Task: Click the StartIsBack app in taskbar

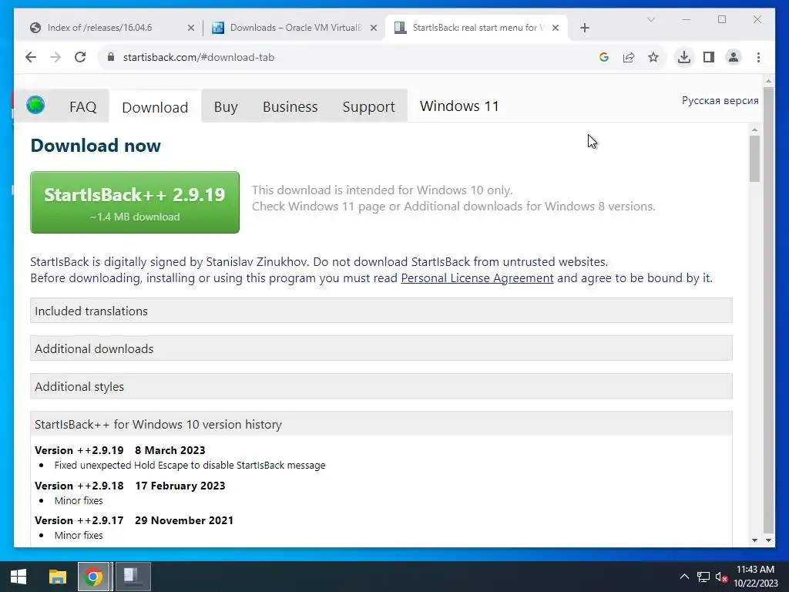Action: click(x=132, y=577)
